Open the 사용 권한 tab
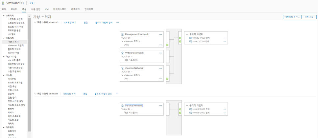Screen dimensions: 318x138 (36, 9)
